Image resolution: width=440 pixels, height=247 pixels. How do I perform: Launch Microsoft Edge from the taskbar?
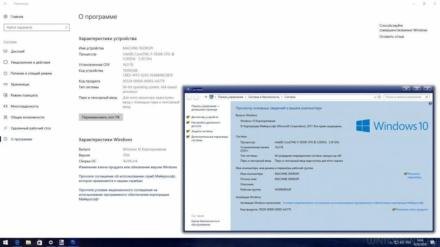17,242
